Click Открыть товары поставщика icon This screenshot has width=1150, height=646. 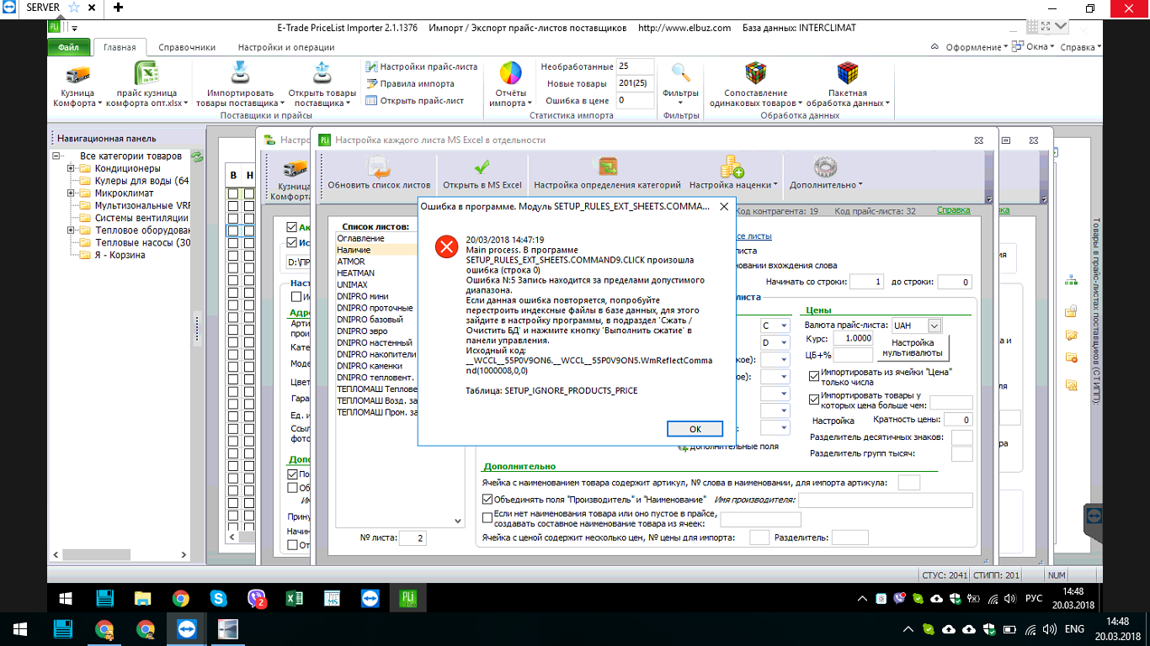(322, 74)
